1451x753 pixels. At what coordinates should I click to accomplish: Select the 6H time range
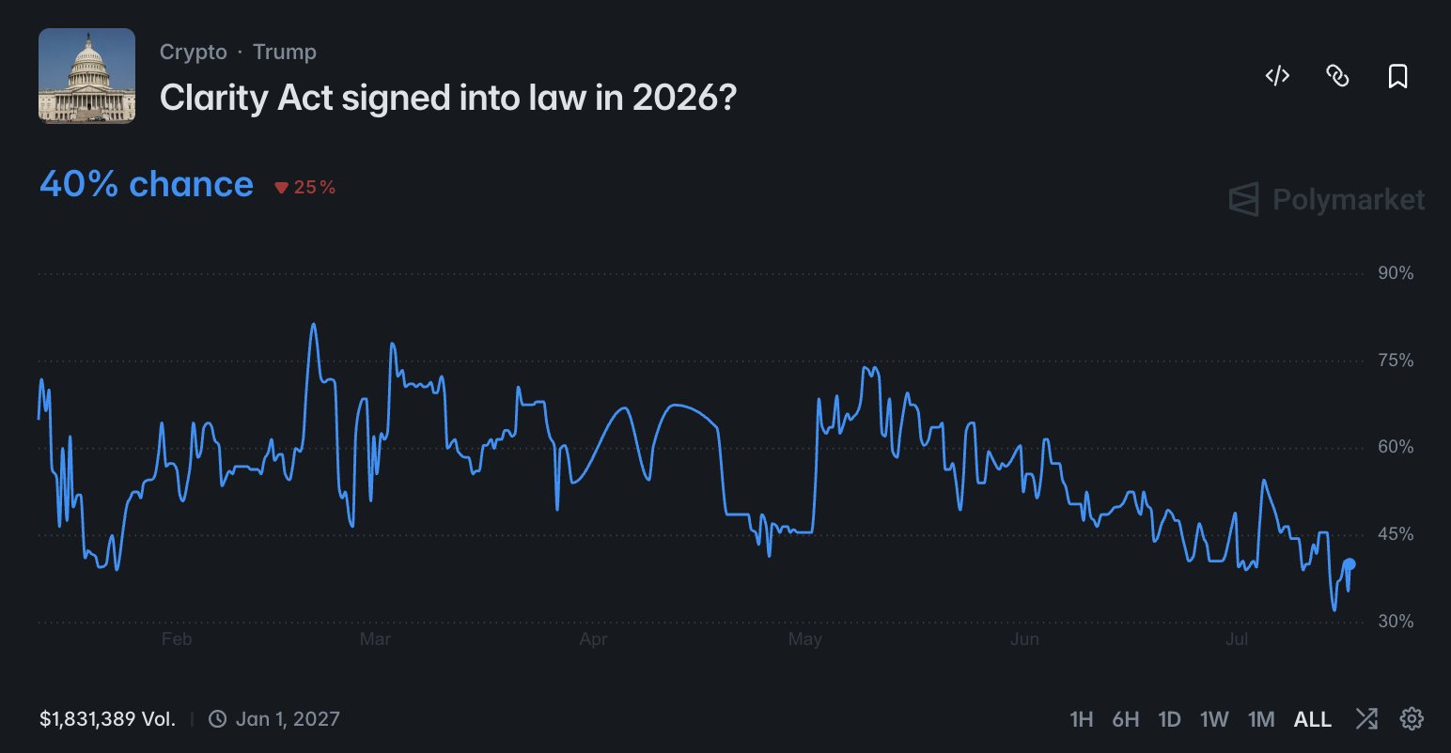[x=1126, y=719]
